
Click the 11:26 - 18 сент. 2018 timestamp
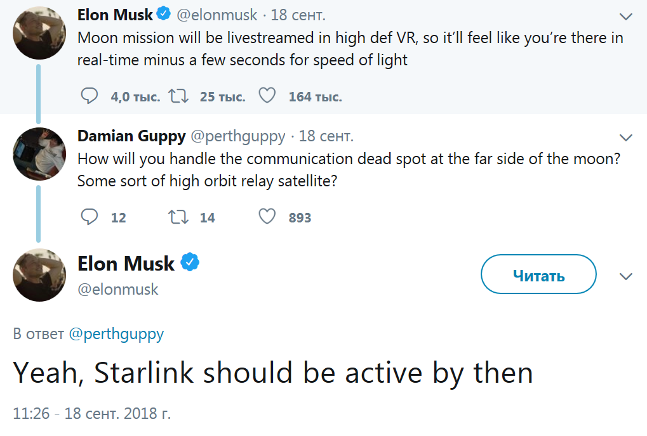92,414
